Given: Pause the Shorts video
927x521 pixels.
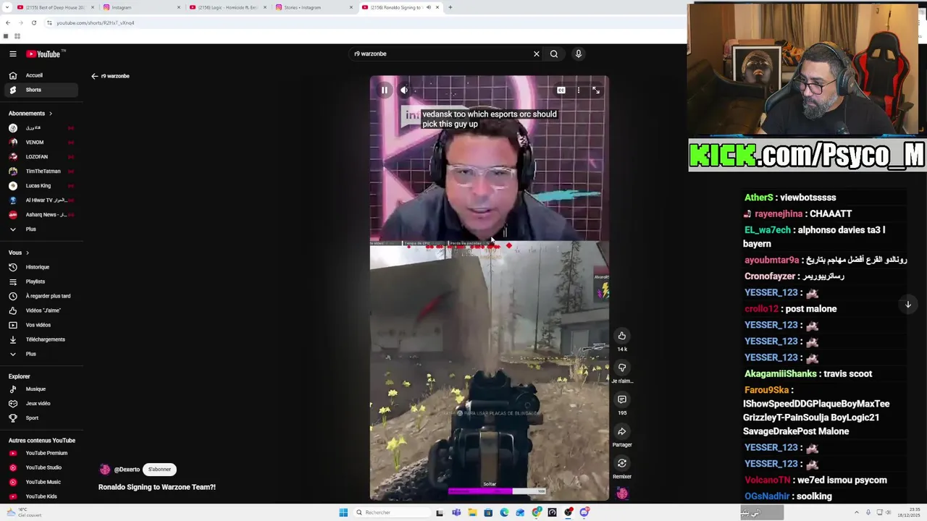Looking at the screenshot, I should pyautogui.click(x=385, y=90).
